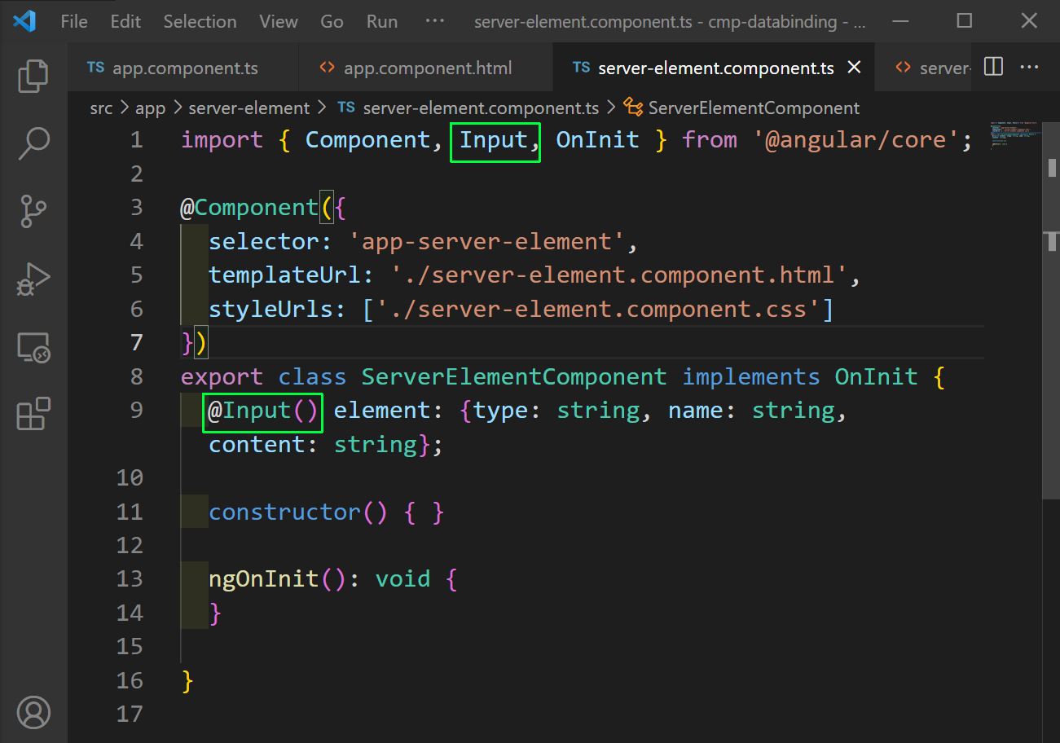
Task: Open the Remote Explorer icon
Action: tap(33, 348)
